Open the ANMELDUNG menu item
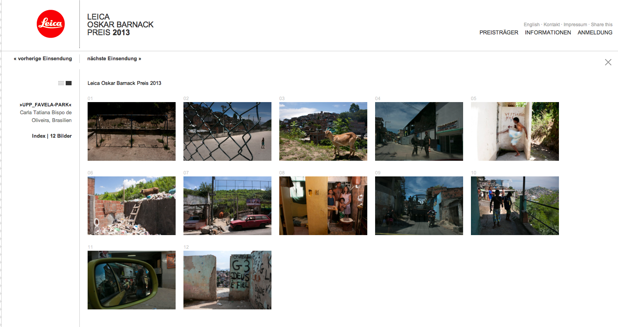This screenshot has width=618, height=327. [x=595, y=32]
